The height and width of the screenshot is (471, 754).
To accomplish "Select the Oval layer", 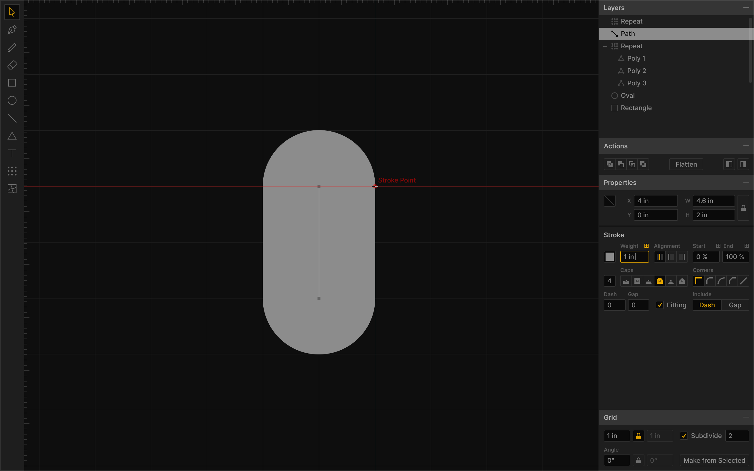I will tap(628, 96).
